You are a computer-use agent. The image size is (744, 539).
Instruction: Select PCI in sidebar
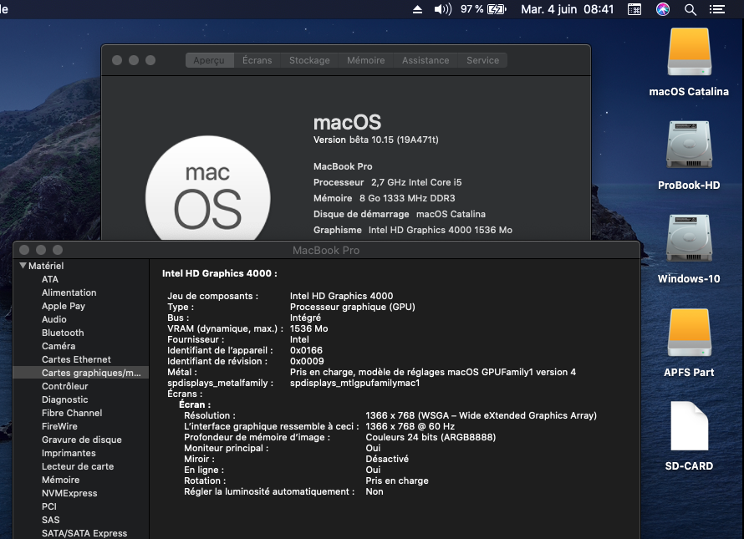pyautogui.click(x=48, y=506)
